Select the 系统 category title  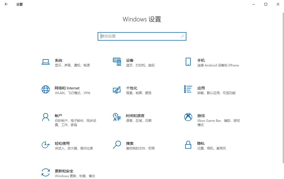pyautogui.click(x=59, y=60)
